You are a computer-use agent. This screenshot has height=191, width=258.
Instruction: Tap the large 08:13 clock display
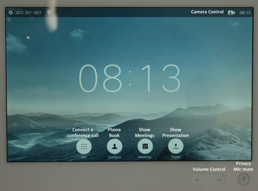tap(130, 78)
